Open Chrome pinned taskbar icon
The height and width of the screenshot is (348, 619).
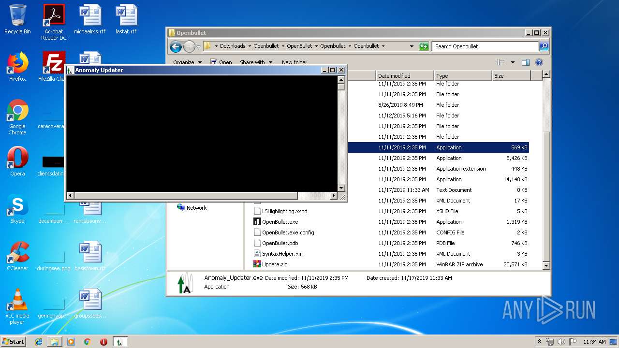[87, 342]
